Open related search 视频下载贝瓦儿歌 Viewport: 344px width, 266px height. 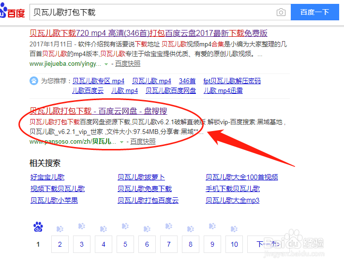click(58, 189)
